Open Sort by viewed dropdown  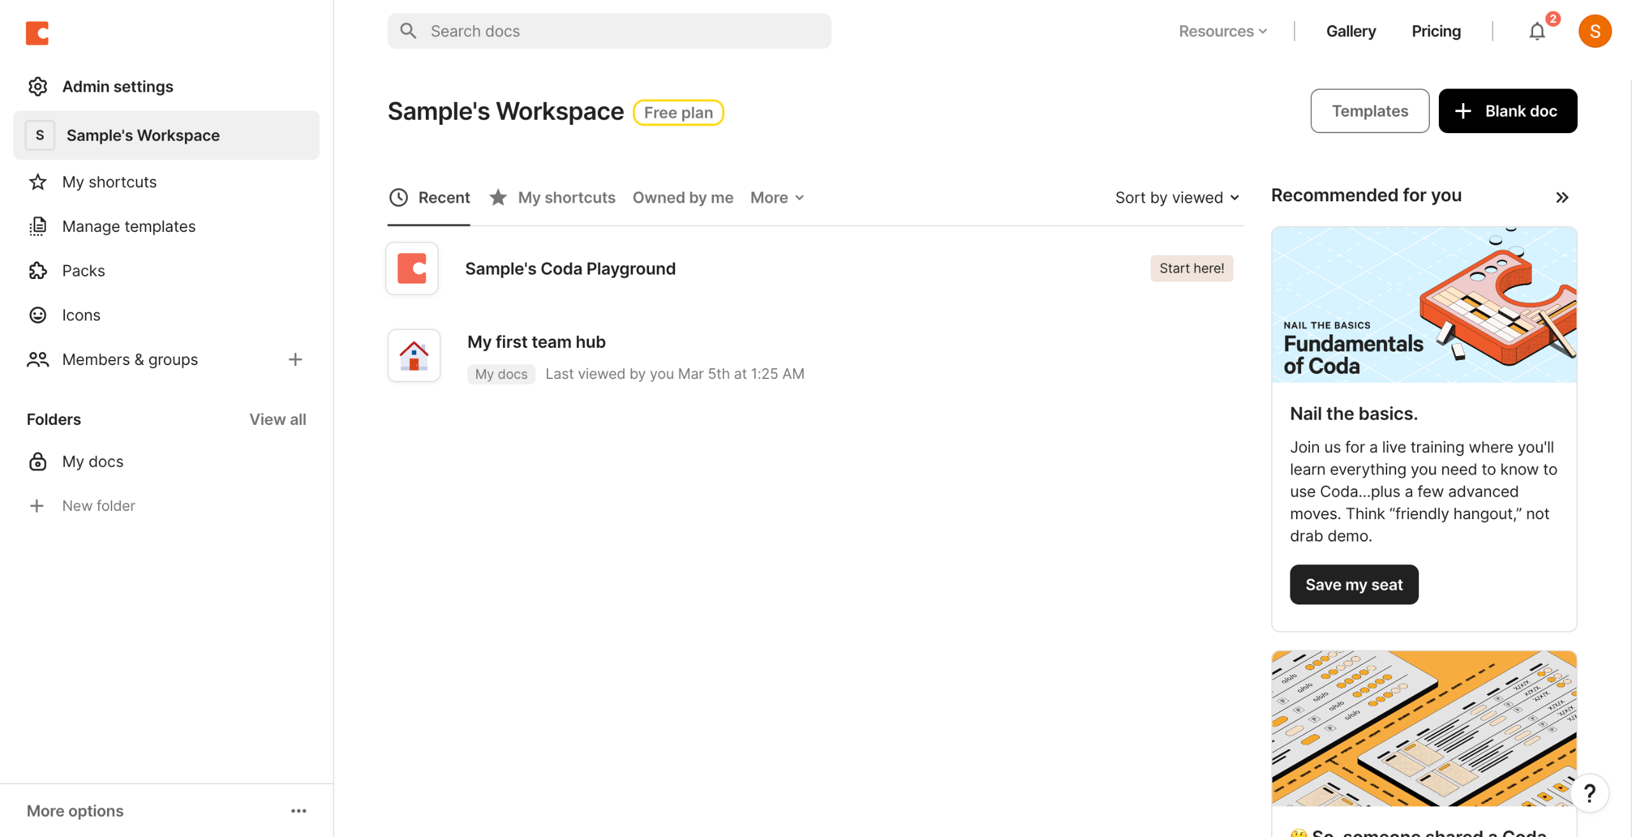pos(1177,197)
